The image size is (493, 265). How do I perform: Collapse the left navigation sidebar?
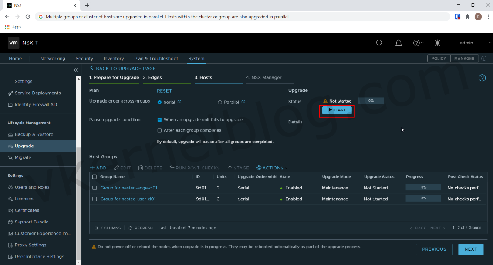(75, 70)
